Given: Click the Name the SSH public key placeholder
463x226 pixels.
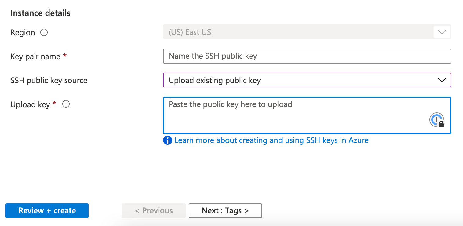Looking at the screenshot, I should pyautogui.click(x=212, y=56).
